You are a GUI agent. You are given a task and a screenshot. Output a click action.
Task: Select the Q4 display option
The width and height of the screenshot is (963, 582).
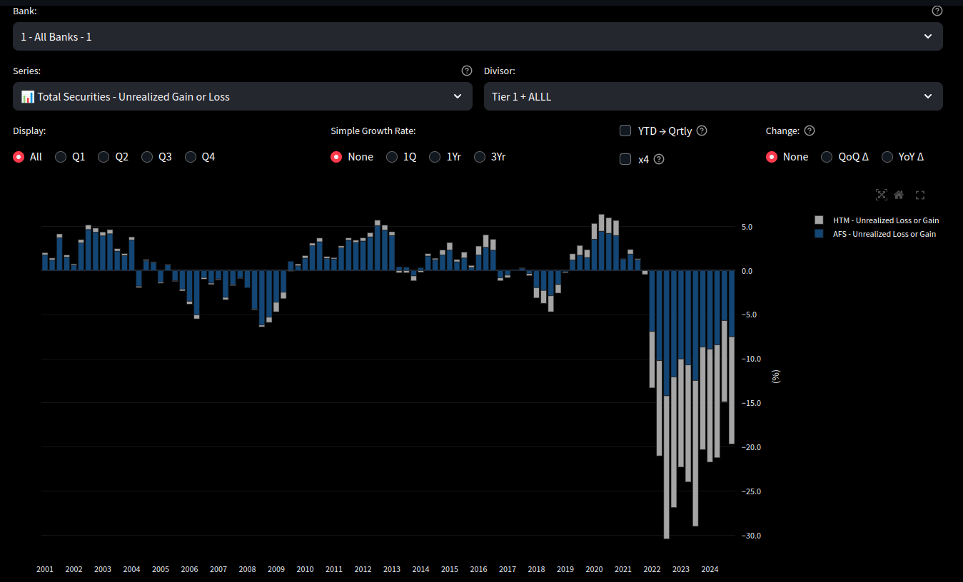coord(191,157)
